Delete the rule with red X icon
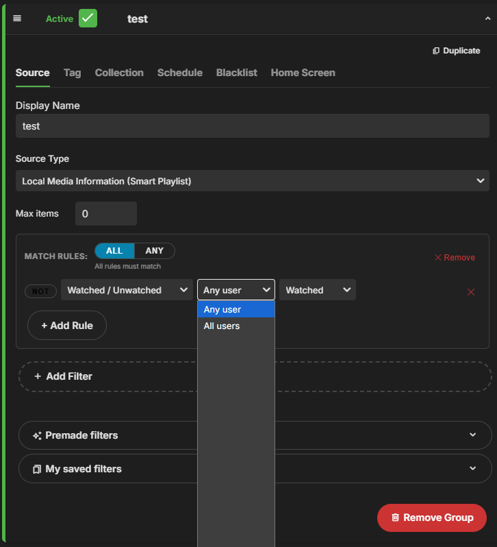Viewport: 497px width, 547px height. click(x=471, y=292)
